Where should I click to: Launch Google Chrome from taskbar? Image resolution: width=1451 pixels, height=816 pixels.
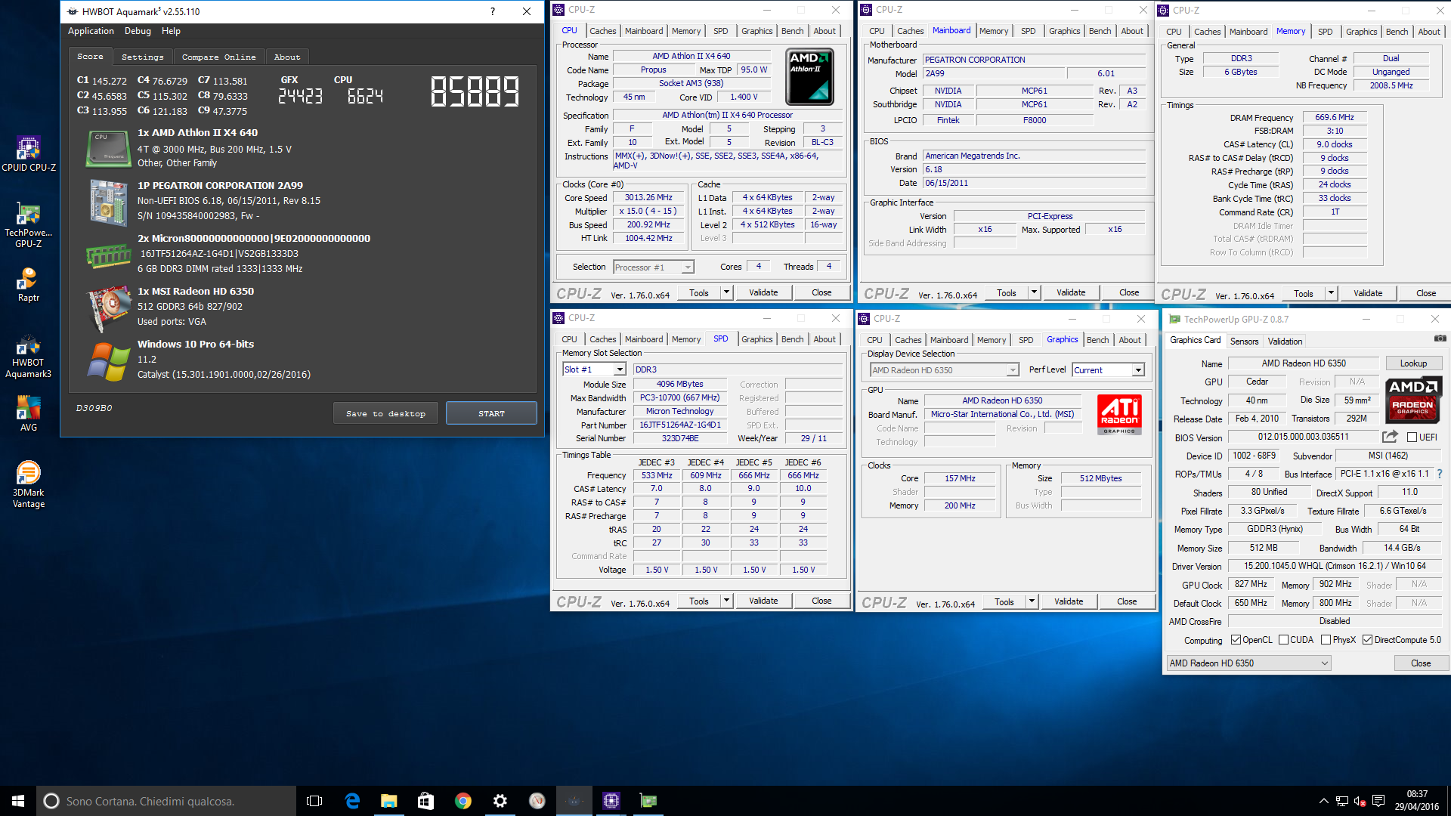click(x=463, y=801)
